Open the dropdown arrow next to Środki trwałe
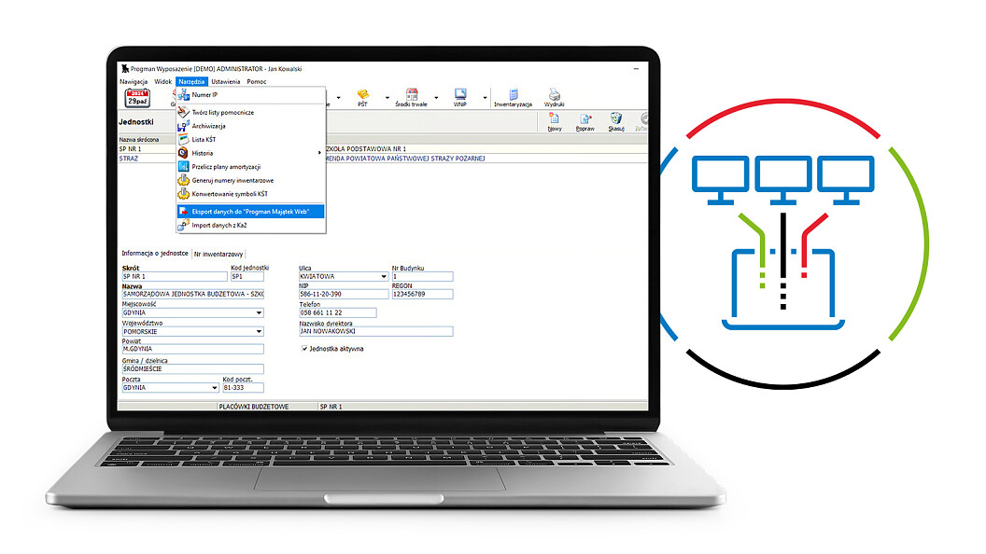This screenshot has width=986, height=554. coord(436,97)
